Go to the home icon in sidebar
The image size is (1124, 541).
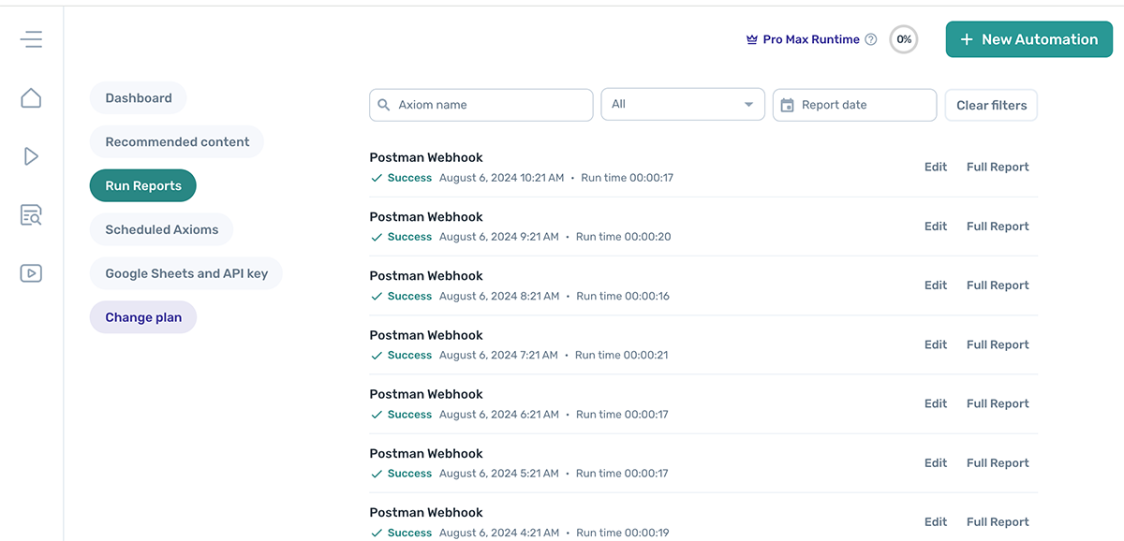31,97
